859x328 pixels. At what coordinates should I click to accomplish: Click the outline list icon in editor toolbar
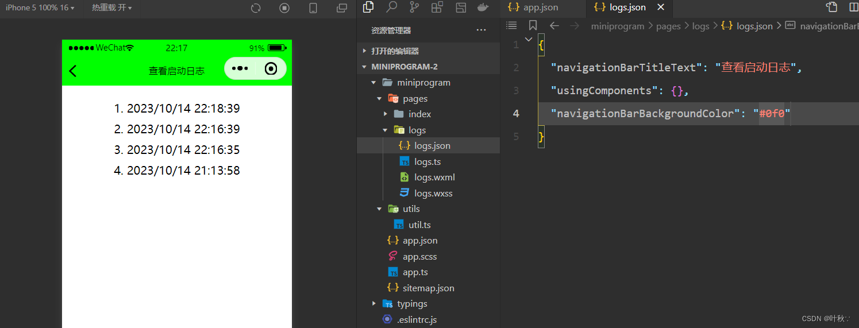[x=511, y=25]
